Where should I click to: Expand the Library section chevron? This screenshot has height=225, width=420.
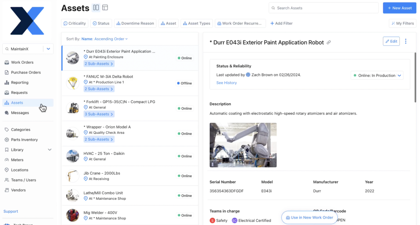click(50, 150)
